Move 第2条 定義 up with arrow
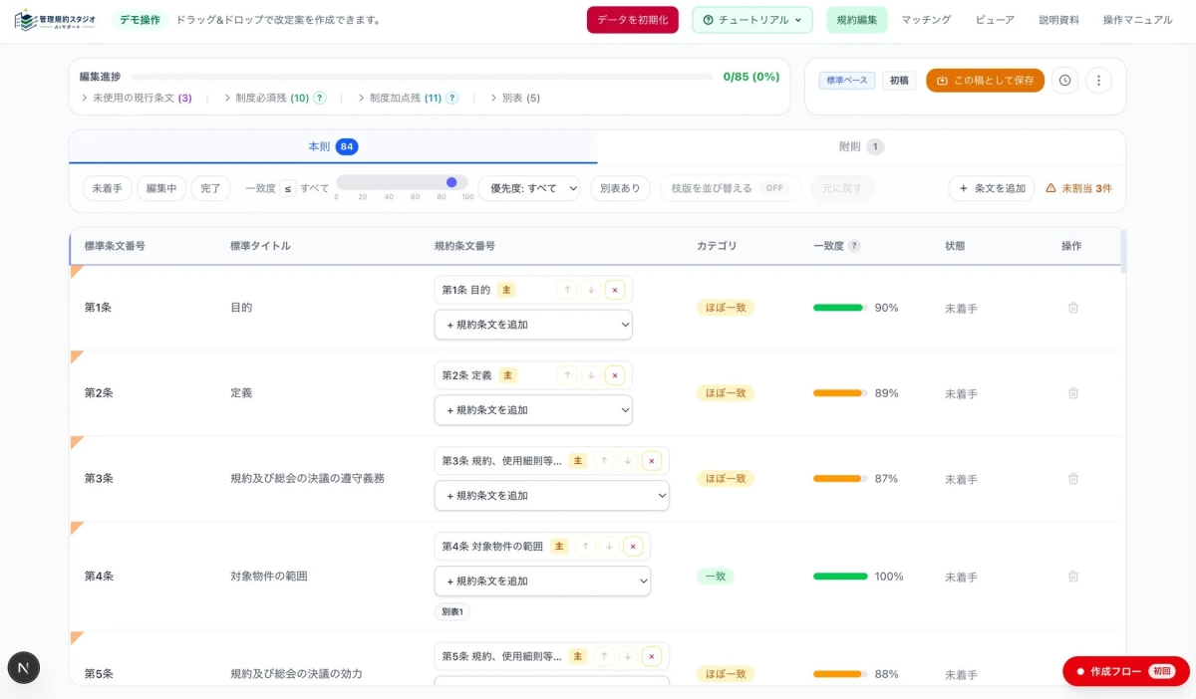Viewport: 1196px width, 699px height. (x=567, y=375)
